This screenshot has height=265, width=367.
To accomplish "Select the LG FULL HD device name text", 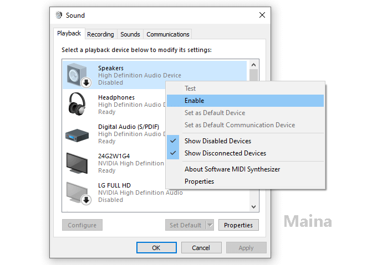I will click(114, 185).
